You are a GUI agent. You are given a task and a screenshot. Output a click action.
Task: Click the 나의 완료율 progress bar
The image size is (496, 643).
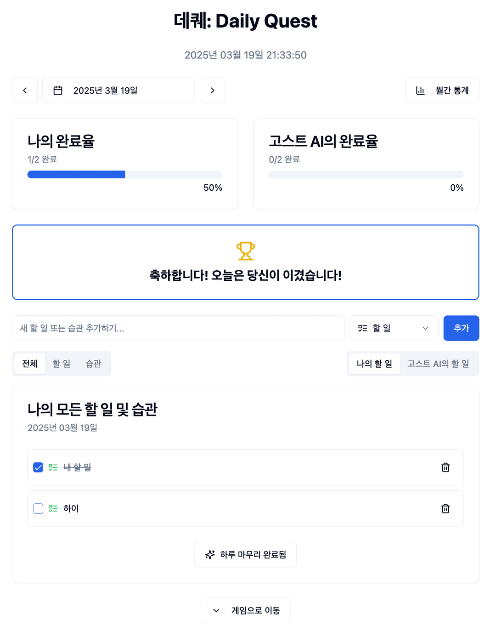tap(125, 175)
